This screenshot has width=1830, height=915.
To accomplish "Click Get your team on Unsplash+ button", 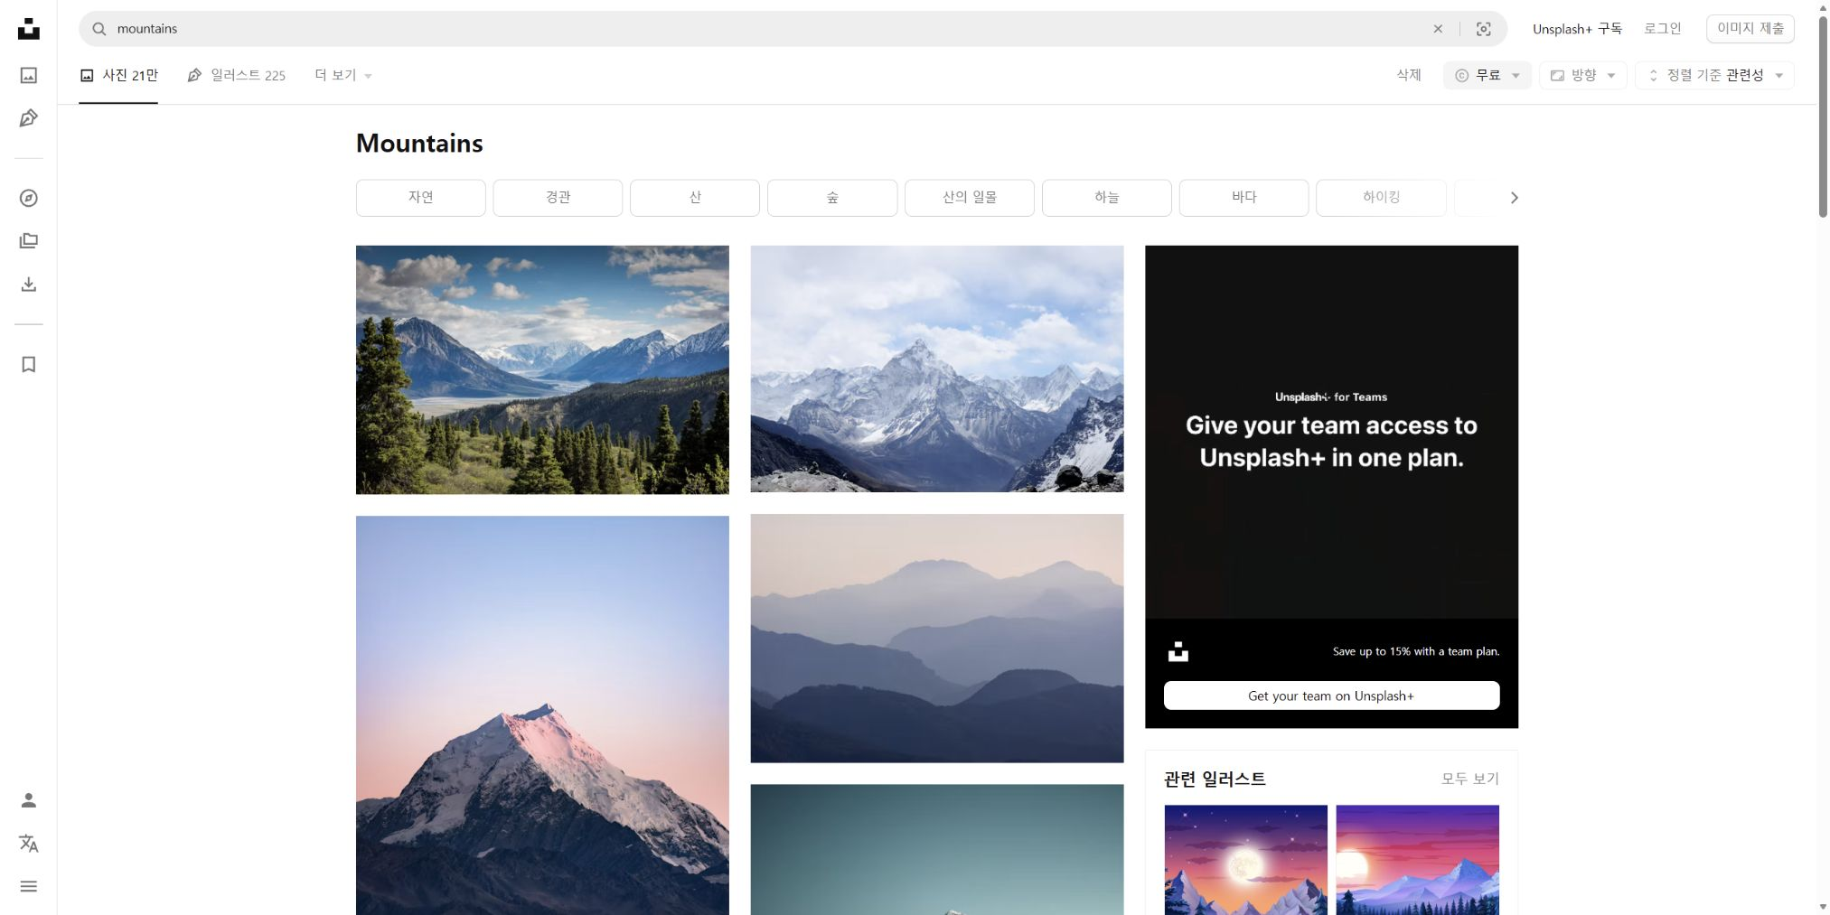I will coord(1331,696).
